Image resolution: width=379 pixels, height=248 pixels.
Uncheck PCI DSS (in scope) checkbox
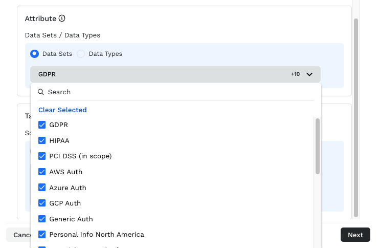click(42, 156)
